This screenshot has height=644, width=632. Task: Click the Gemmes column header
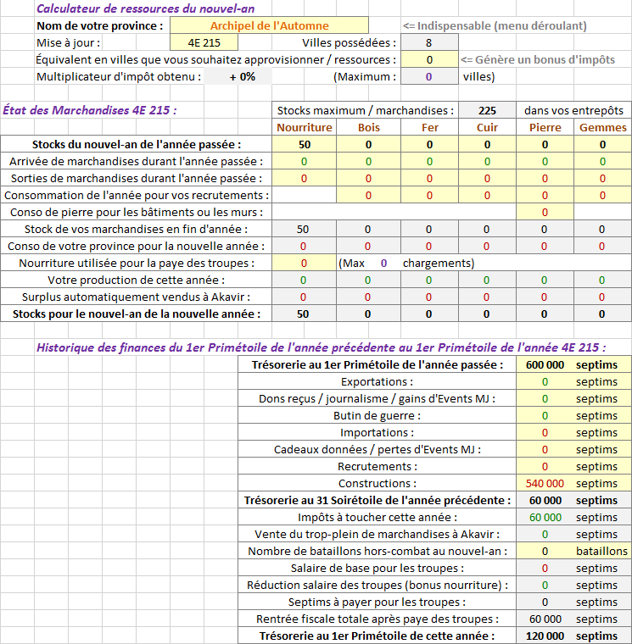[x=603, y=127]
